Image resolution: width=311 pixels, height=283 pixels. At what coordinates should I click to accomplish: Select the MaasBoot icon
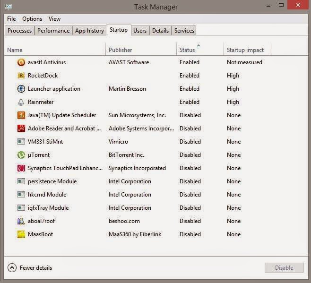point(21,234)
